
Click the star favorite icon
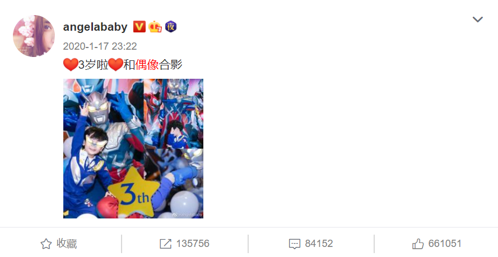pyautogui.click(x=46, y=244)
